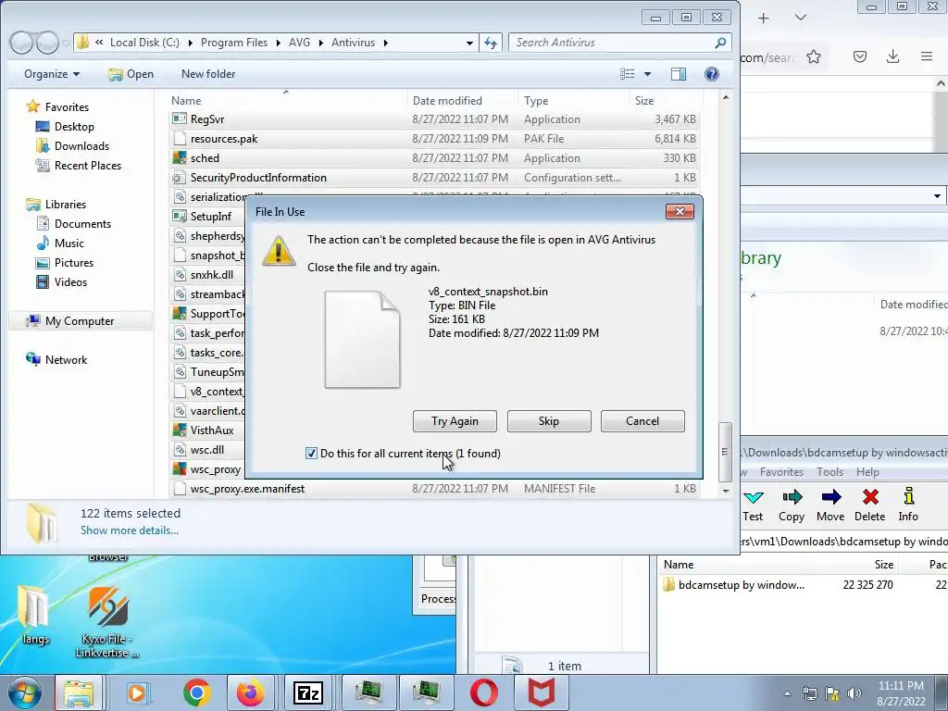This screenshot has width=948, height=711.
Task: Click the refresh address button
Action: point(491,43)
